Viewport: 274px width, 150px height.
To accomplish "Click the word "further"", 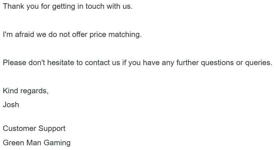I will pos(188,63).
